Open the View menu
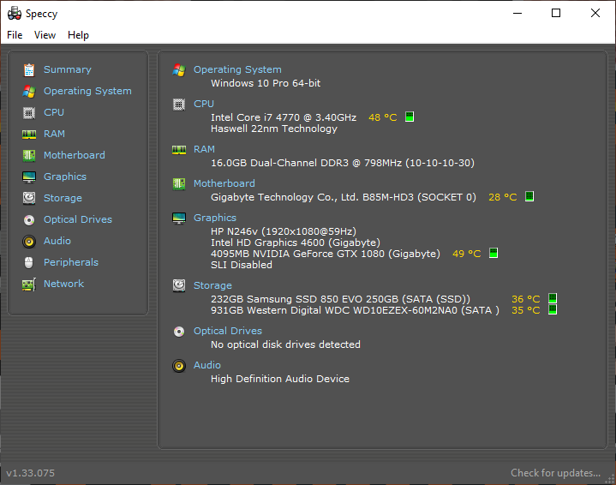 pos(45,35)
